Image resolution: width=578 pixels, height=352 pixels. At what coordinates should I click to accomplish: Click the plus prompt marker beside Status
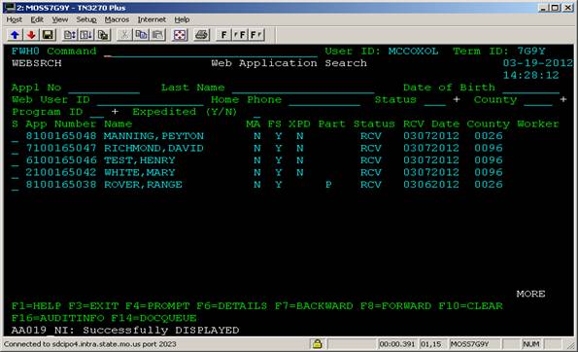(x=457, y=99)
